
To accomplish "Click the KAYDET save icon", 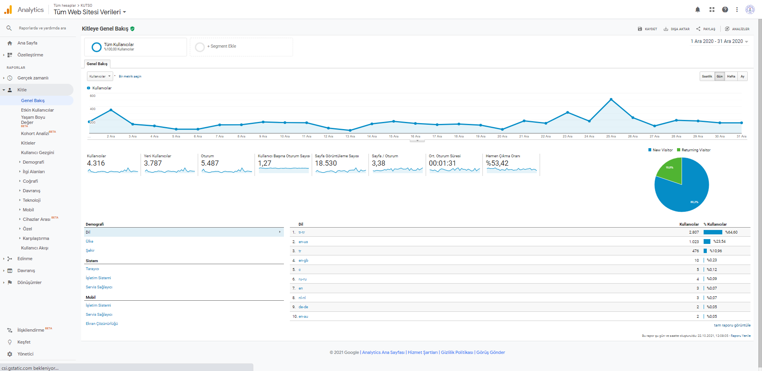I will click(640, 29).
